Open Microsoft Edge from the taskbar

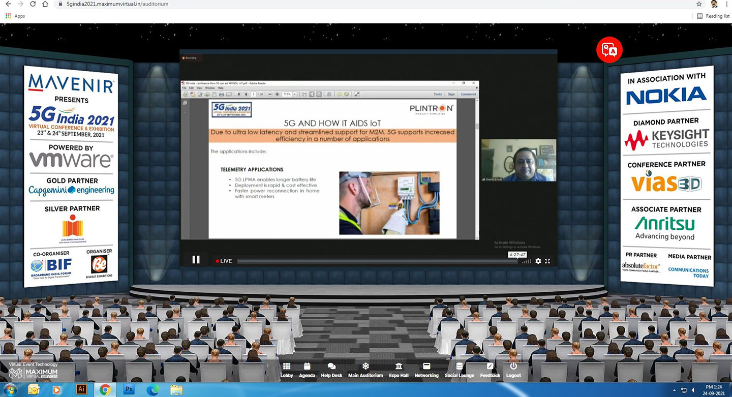(152, 390)
